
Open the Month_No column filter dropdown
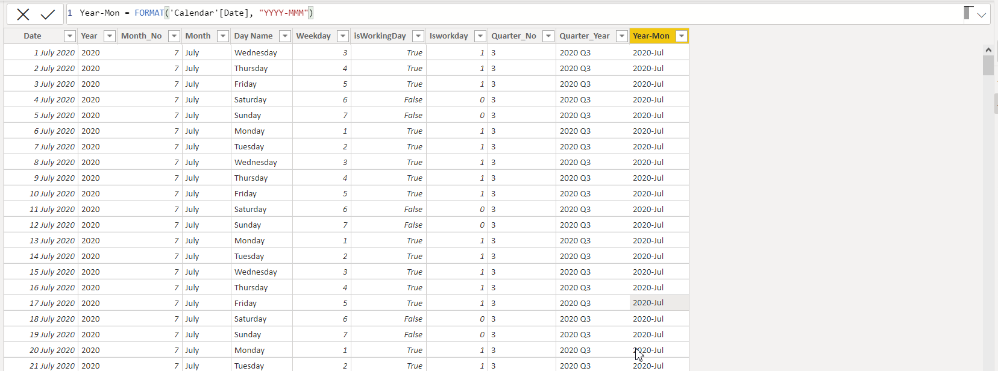pos(174,36)
